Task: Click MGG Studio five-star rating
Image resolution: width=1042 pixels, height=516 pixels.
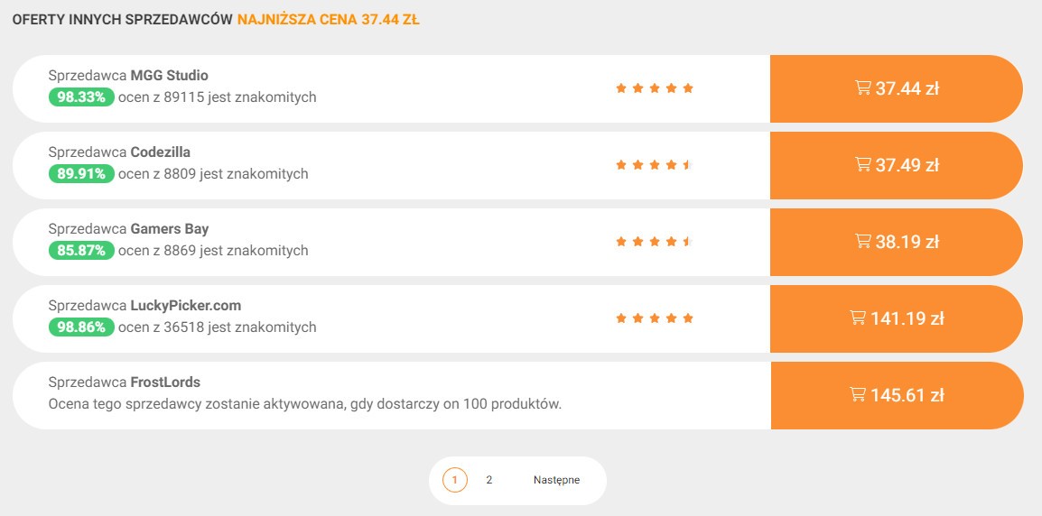Action: click(x=655, y=88)
